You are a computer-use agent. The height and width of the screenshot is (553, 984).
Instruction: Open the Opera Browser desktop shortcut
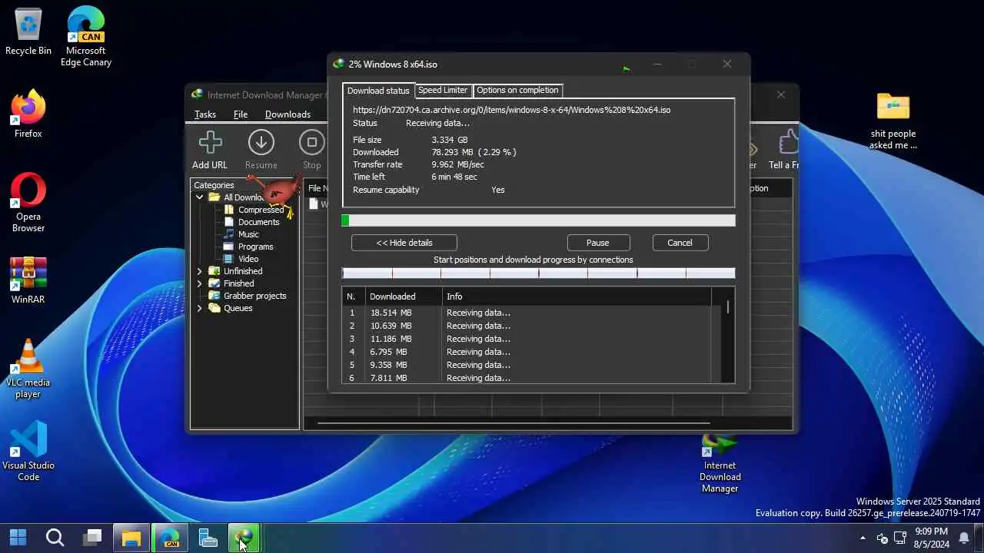(x=28, y=204)
